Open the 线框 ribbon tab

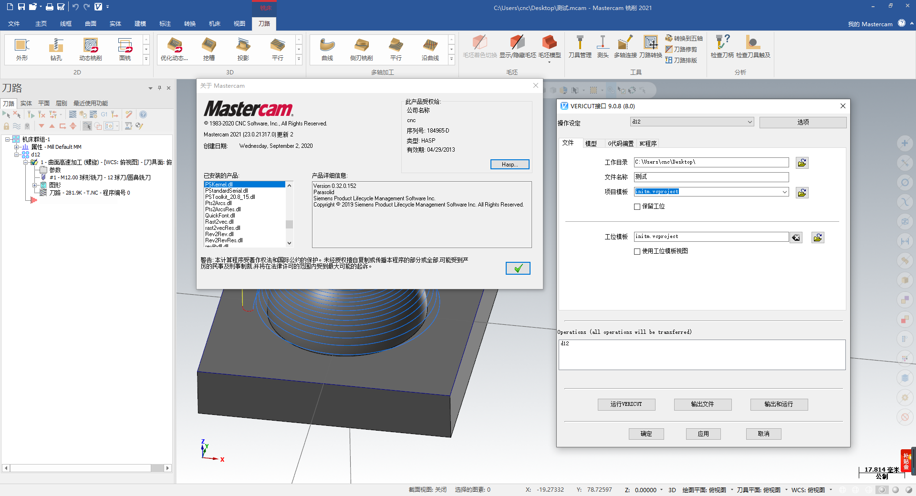point(66,24)
